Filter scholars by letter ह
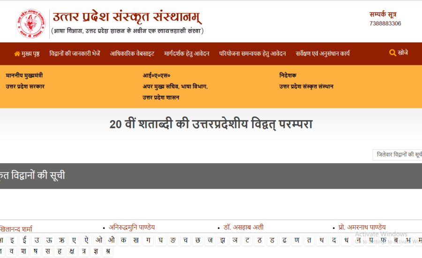This screenshot has height=258, width=422. pyautogui.click(x=60, y=251)
